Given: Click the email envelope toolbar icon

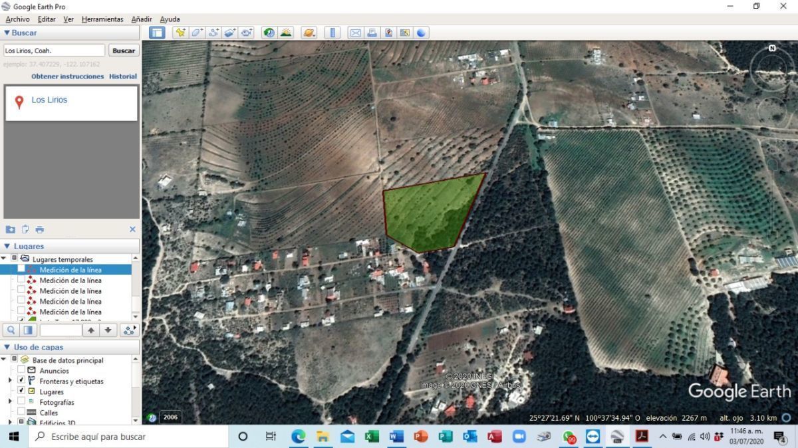Looking at the screenshot, I should tap(355, 33).
